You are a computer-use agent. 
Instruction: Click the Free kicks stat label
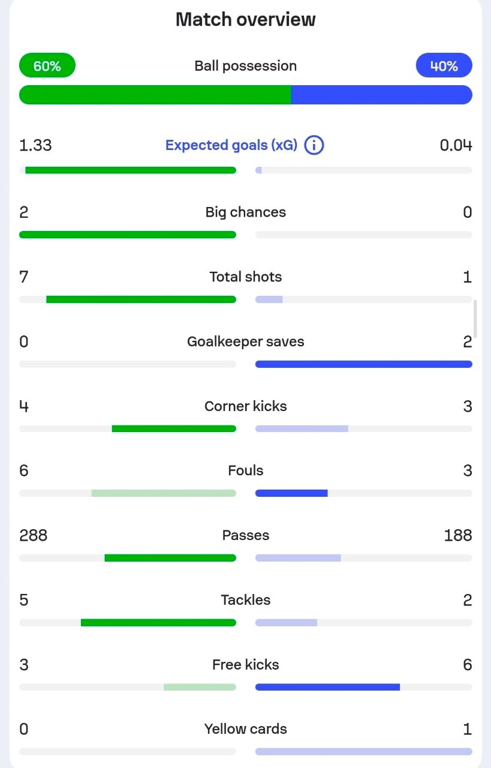[x=245, y=665]
